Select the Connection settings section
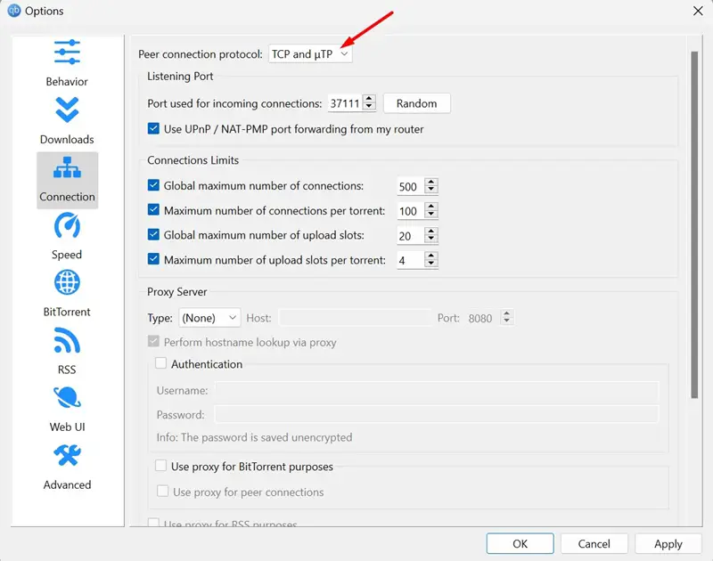 coord(67,180)
